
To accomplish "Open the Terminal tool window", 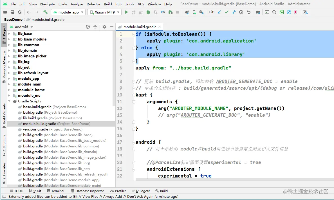I will click(55, 191).
